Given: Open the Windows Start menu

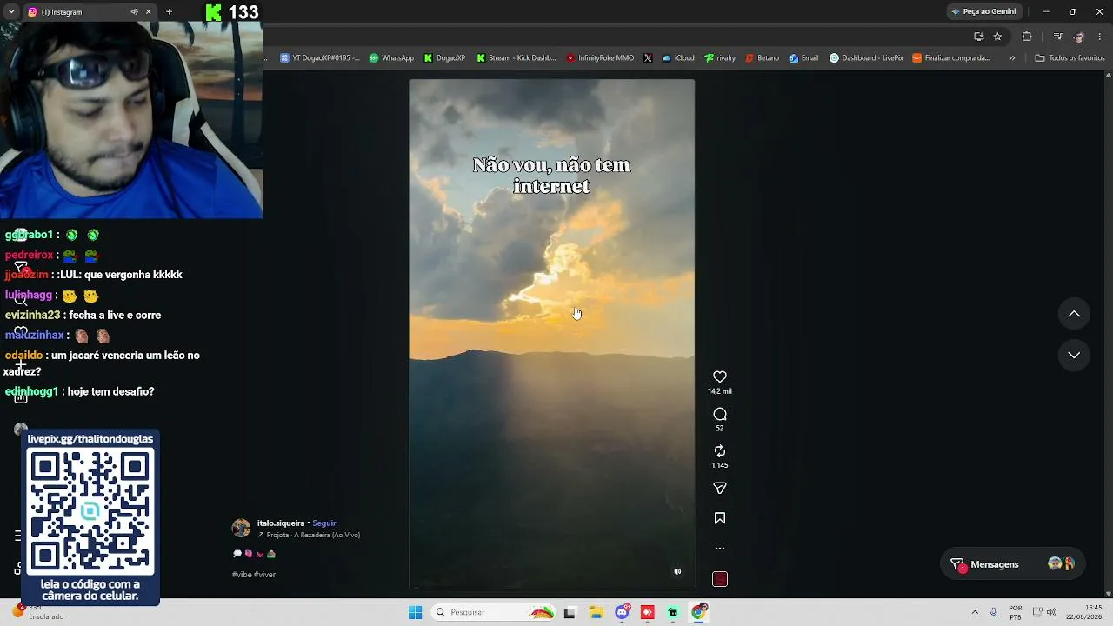Looking at the screenshot, I should click(x=416, y=612).
